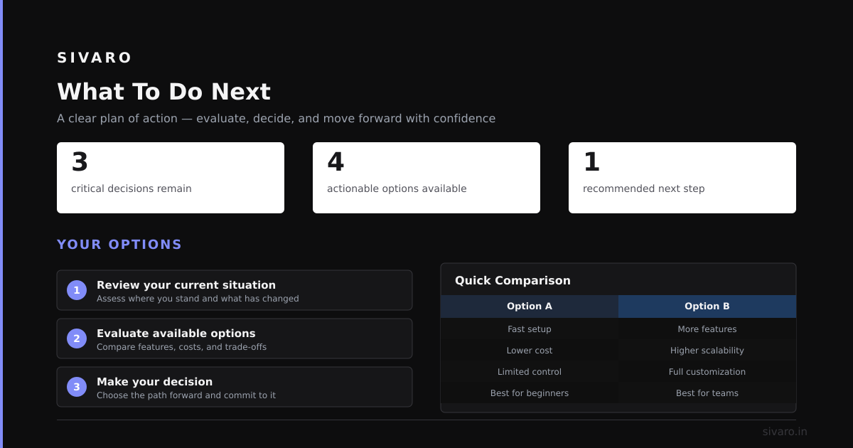This screenshot has height=448, width=853.
Task: Click the Fast setup table cell
Action: [530, 329]
